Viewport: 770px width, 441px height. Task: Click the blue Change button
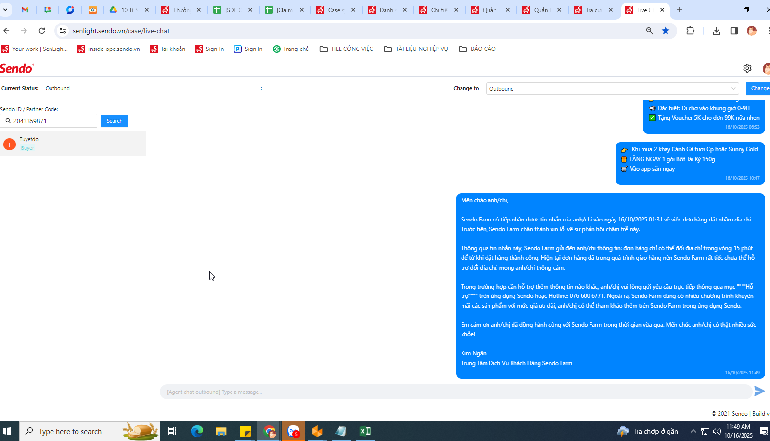pos(759,89)
